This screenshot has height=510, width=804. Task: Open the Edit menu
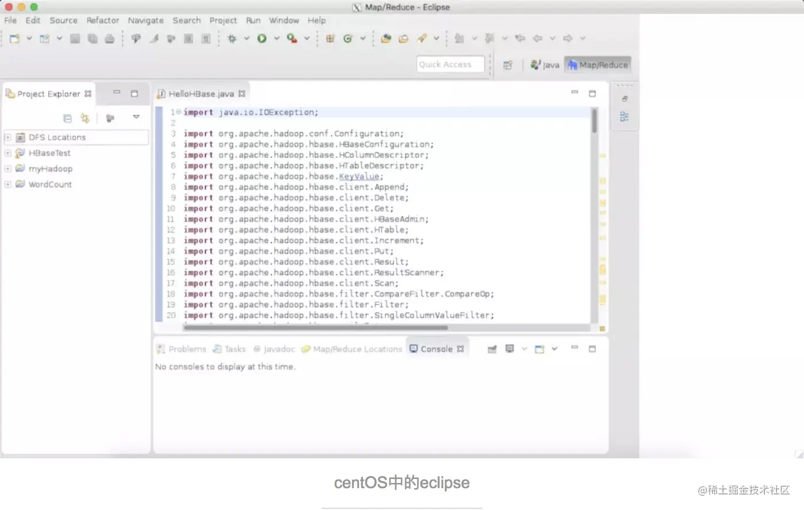tap(33, 20)
